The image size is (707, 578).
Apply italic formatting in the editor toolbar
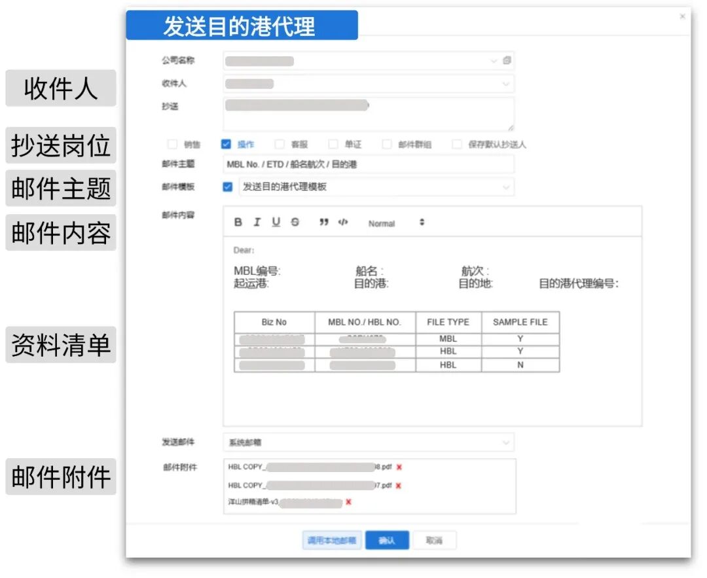click(x=257, y=222)
